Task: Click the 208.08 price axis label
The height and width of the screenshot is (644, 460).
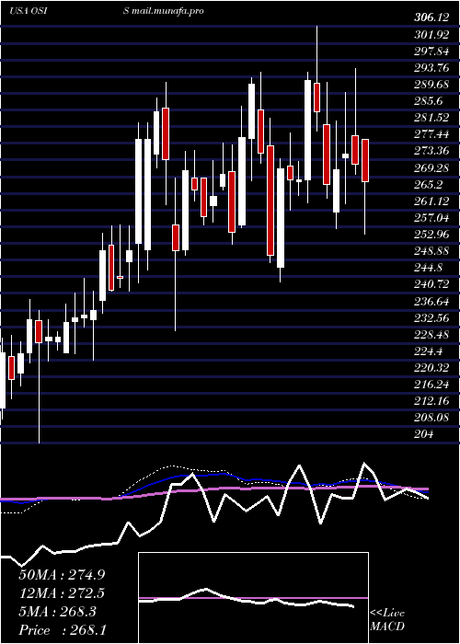Action: tap(431, 418)
